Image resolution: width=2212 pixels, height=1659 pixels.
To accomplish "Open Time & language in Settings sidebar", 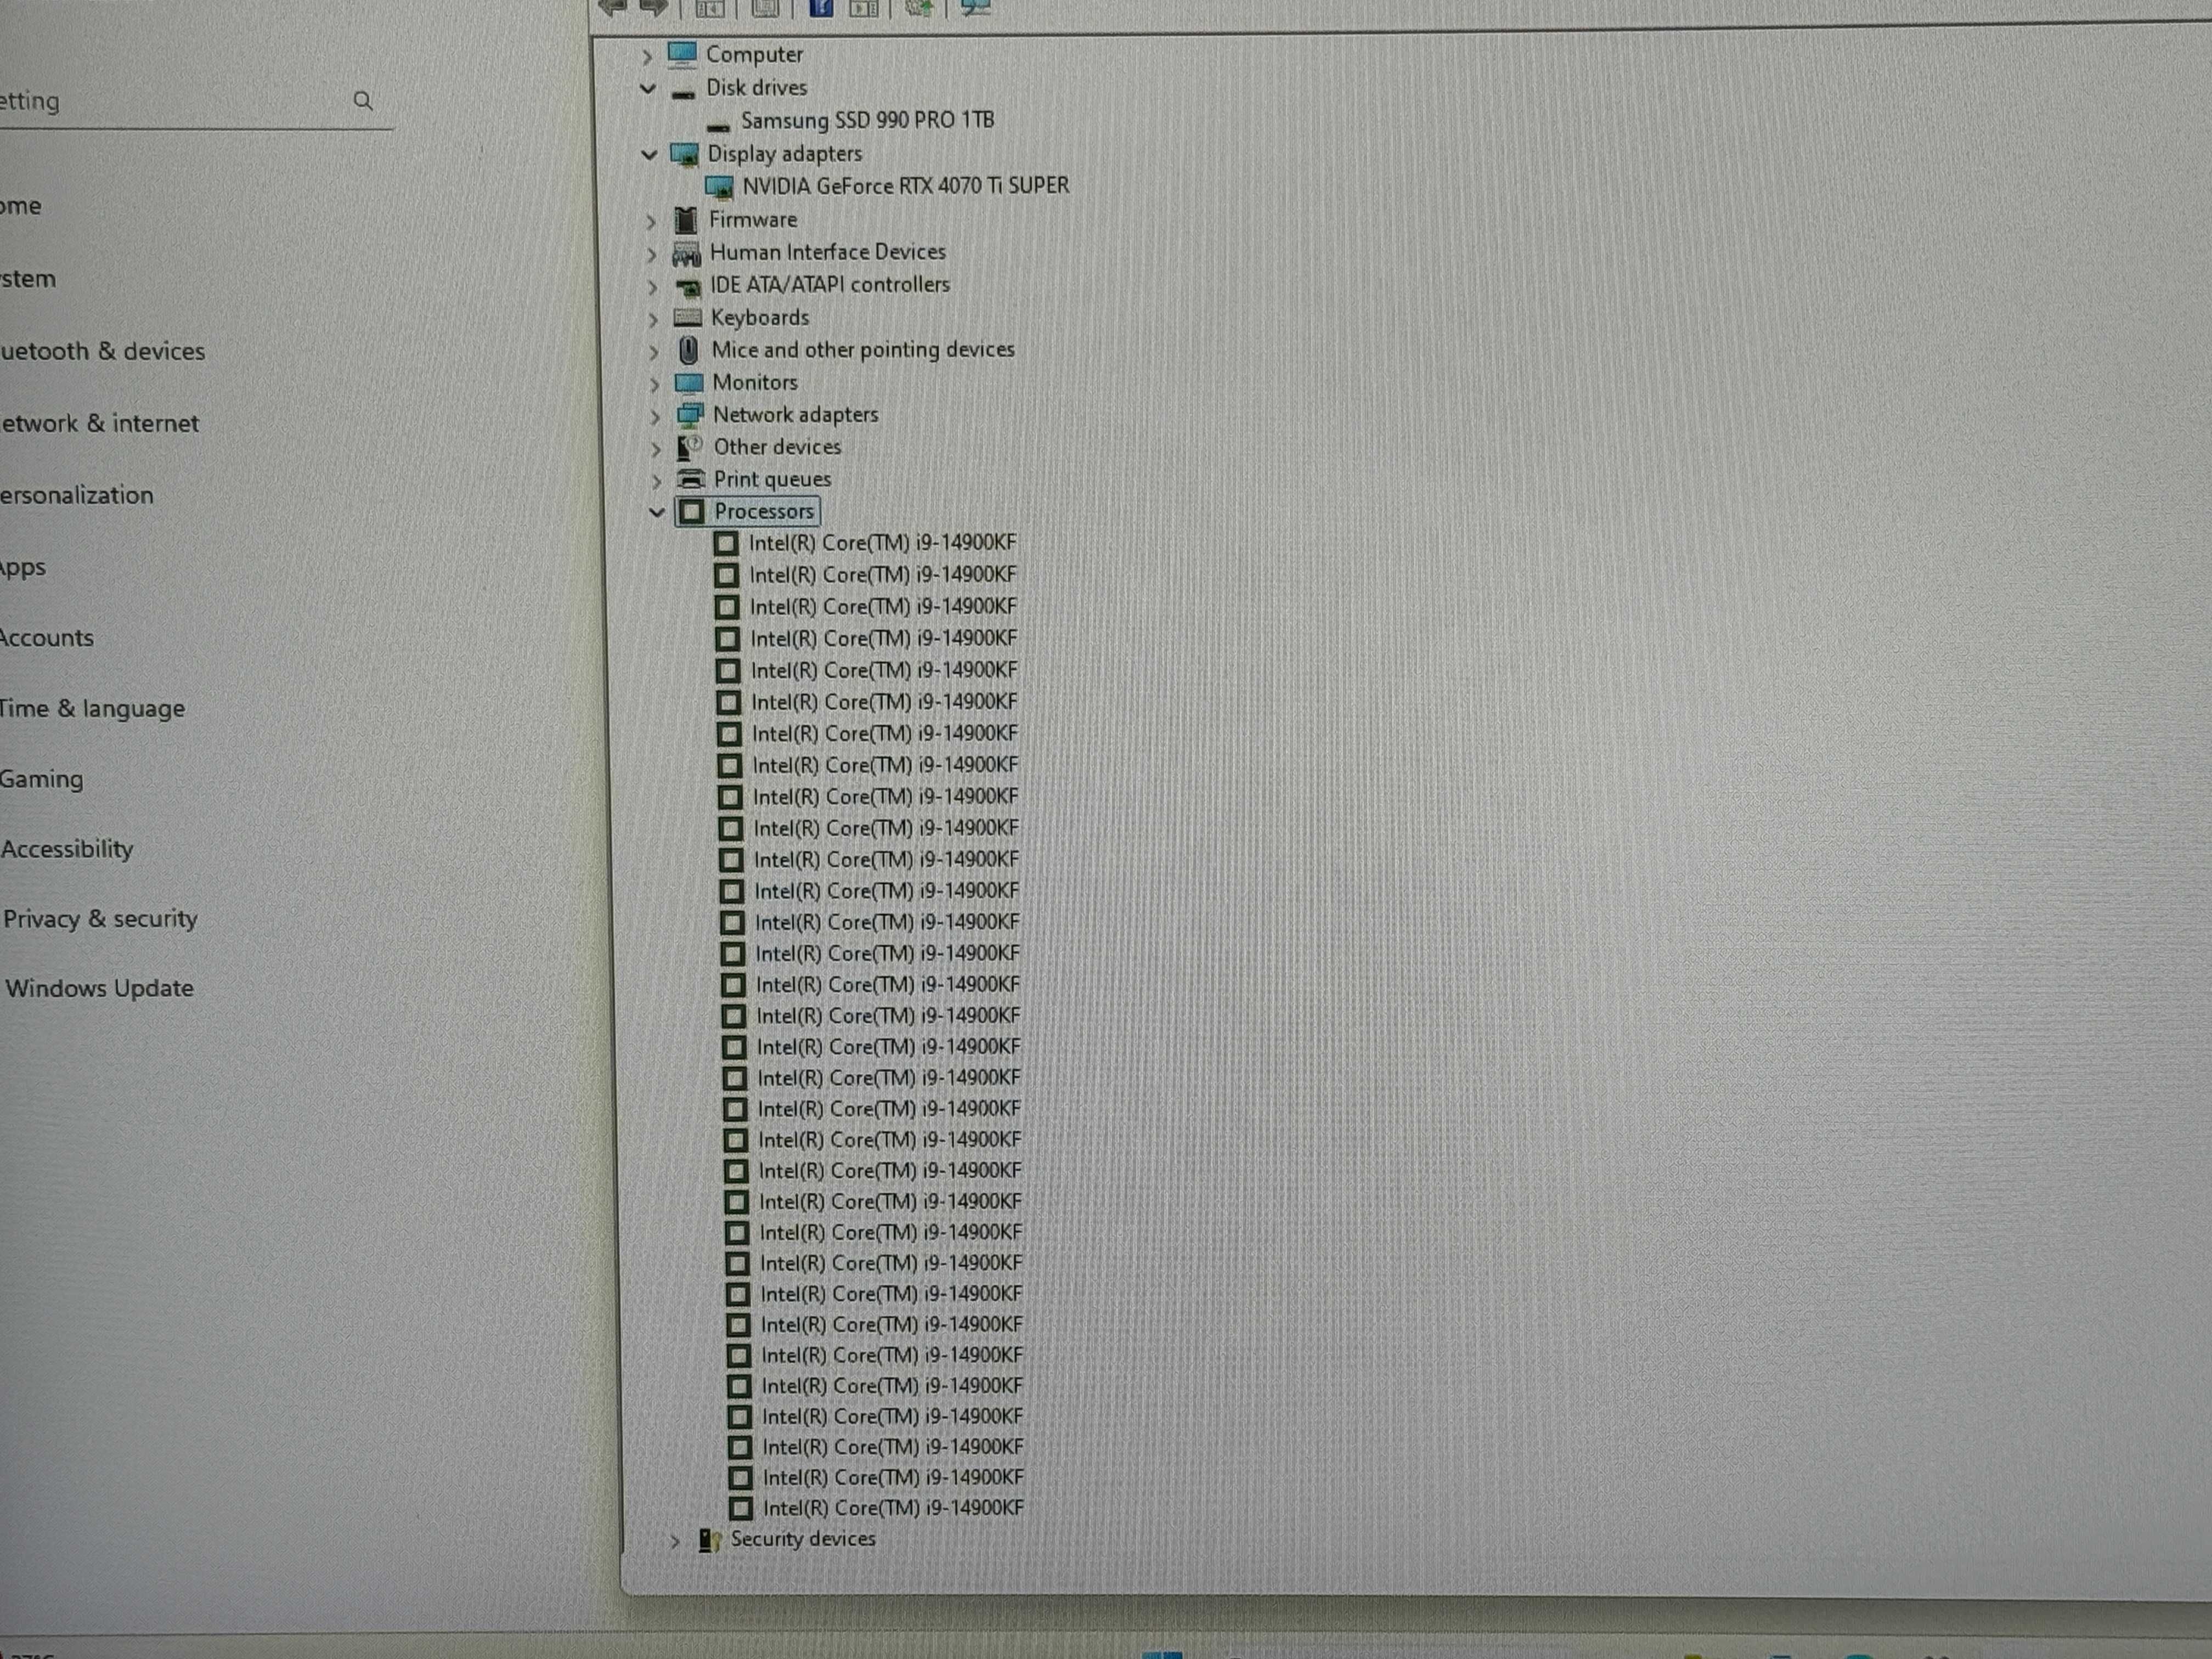I will pyautogui.click(x=92, y=708).
